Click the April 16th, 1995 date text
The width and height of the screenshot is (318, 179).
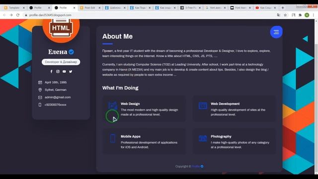pyautogui.click(x=56, y=83)
